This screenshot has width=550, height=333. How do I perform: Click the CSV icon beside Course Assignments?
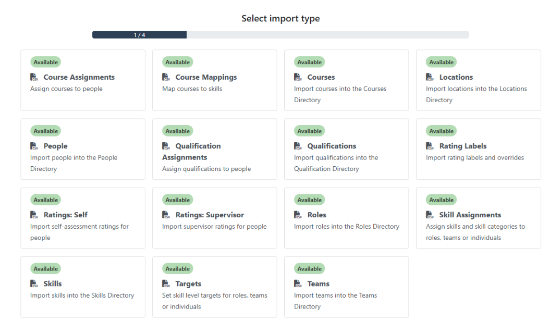pos(34,77)
